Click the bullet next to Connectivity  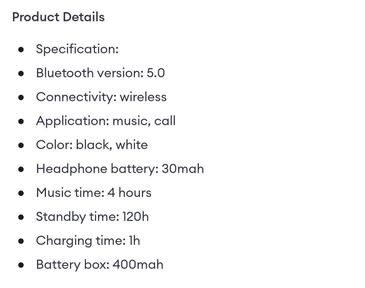pos(21,98)
